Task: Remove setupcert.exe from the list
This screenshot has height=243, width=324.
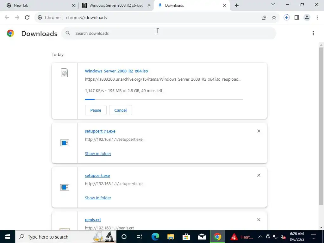Action: point(259,175)
